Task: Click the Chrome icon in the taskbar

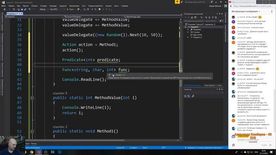Action: [31, 152]
